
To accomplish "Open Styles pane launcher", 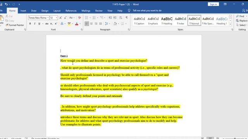I will [232, 29].
